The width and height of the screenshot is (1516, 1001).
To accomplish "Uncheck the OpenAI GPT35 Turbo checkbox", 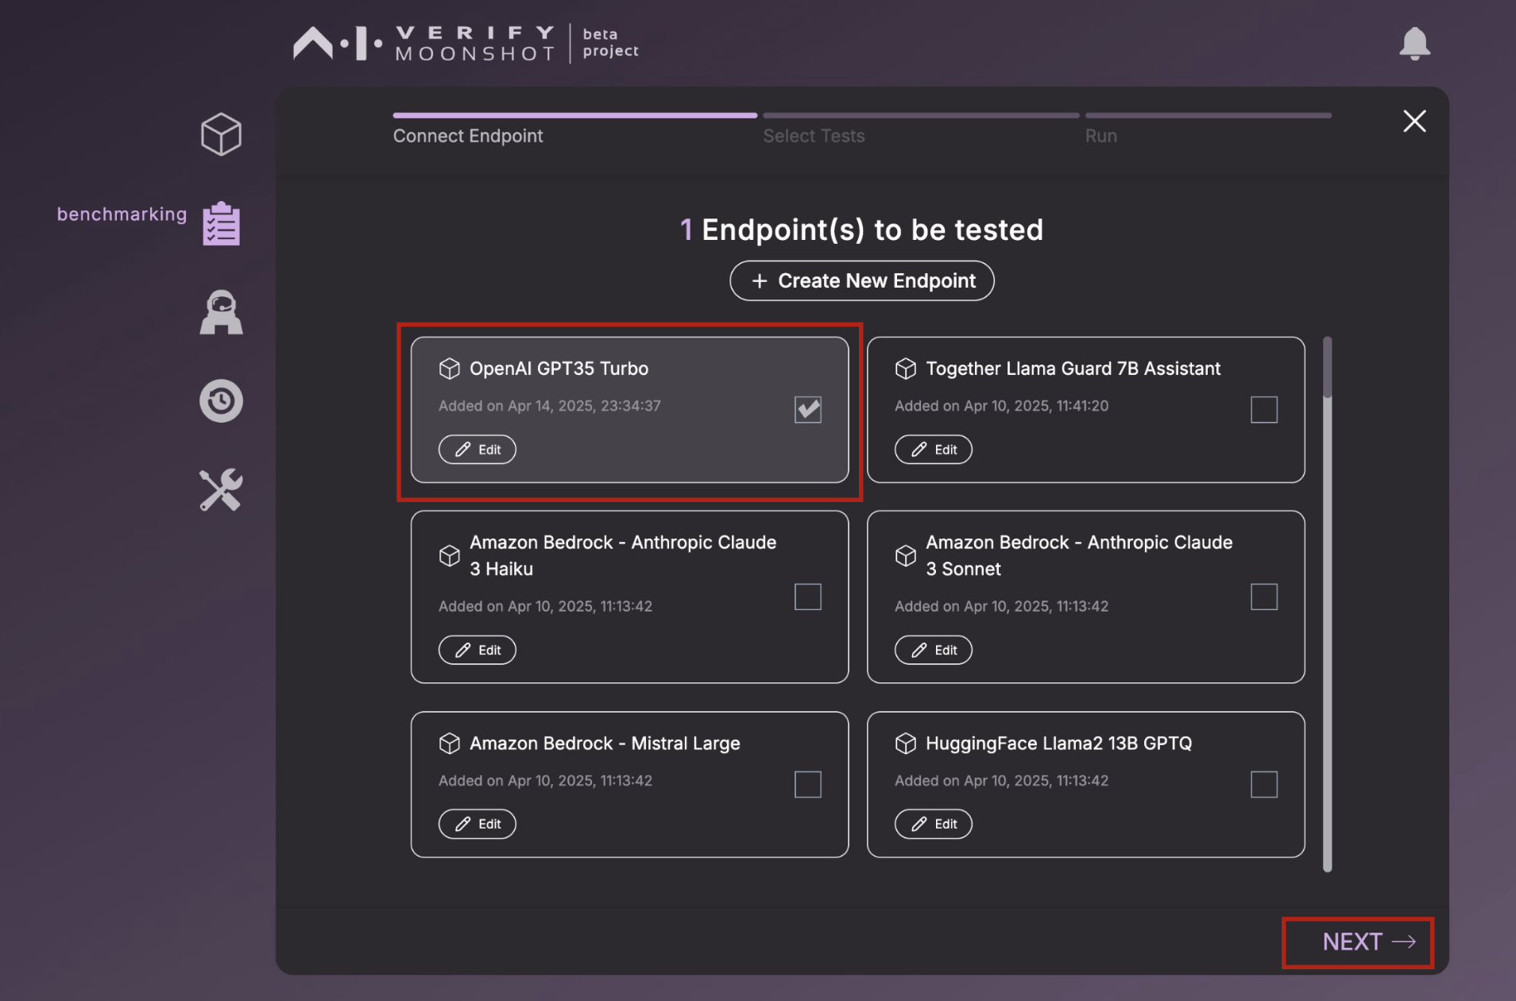I will [x=808, y=410].
